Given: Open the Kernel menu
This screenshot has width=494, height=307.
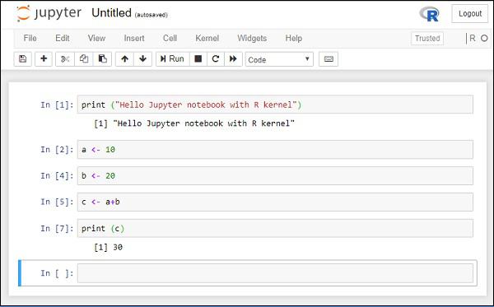Looking at the screenshot, I should 207,38.
